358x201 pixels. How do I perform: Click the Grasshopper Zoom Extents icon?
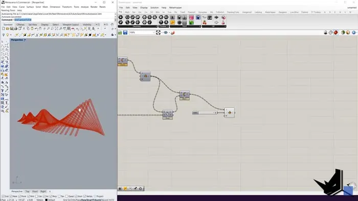pyautogui.click(x=158, y=33)
